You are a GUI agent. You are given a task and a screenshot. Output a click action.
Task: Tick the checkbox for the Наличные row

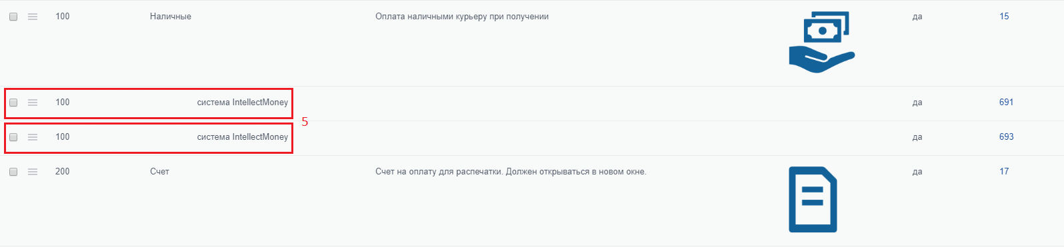[x=13, y=17]
